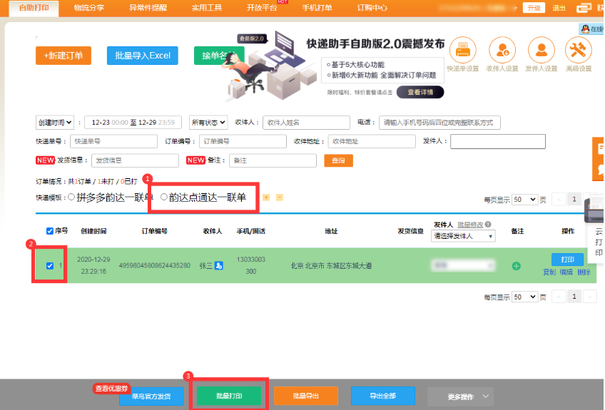
Task: Toggle the select-all 序号 checkbox
Action: point(50,231)
